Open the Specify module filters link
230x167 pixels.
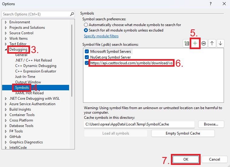coord(101,36)
